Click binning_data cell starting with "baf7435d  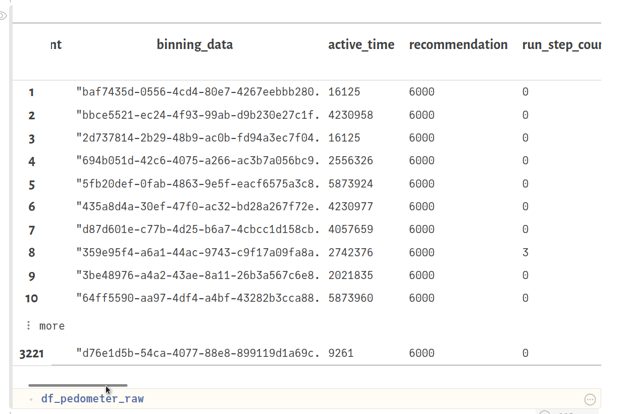pos(198,92)
